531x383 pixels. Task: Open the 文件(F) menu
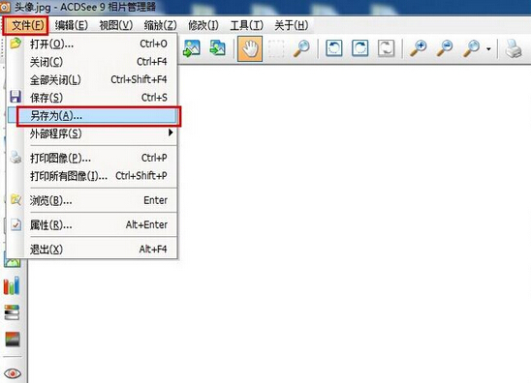26,25
